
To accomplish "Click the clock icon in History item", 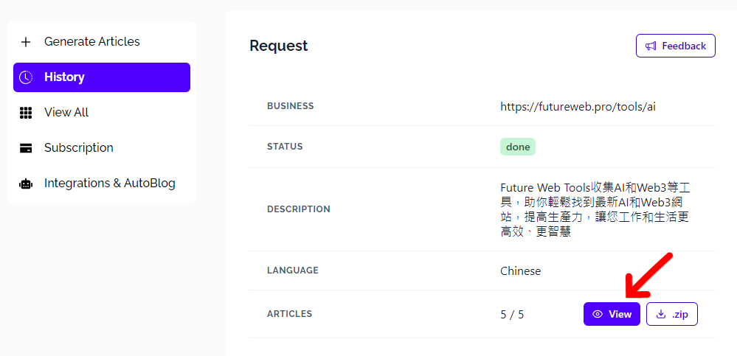I will tap(26, 77).
